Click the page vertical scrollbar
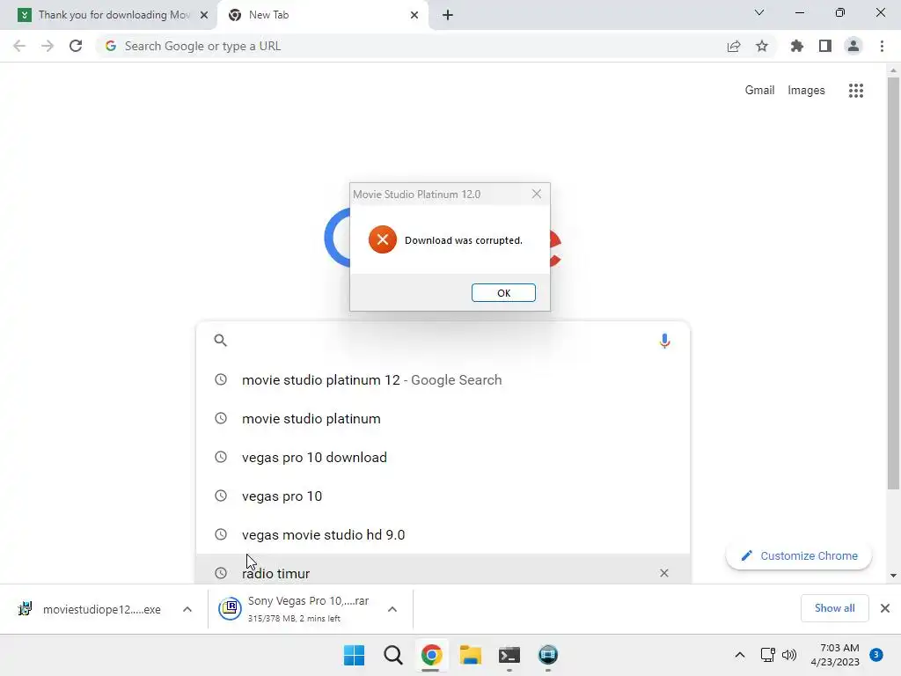Screen dimensions: 901x676 [893, 283]
